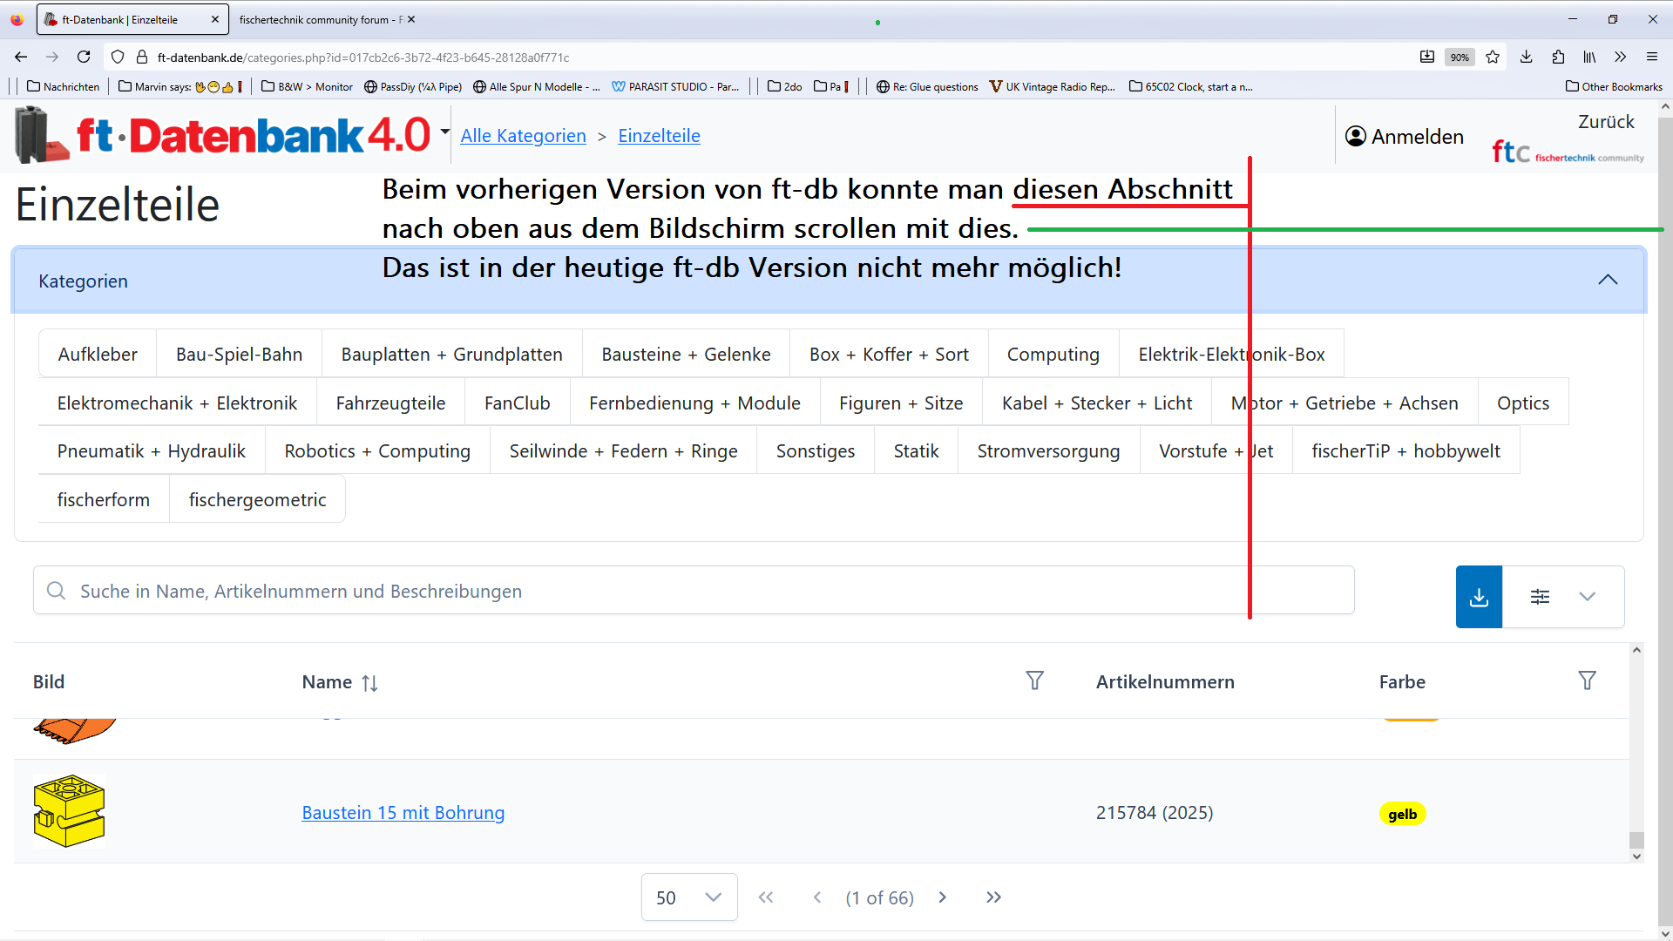Expand dropdown arrow next to settings sliders
The width and height of the screenshot is (1673, 941).
point(1587,597)
